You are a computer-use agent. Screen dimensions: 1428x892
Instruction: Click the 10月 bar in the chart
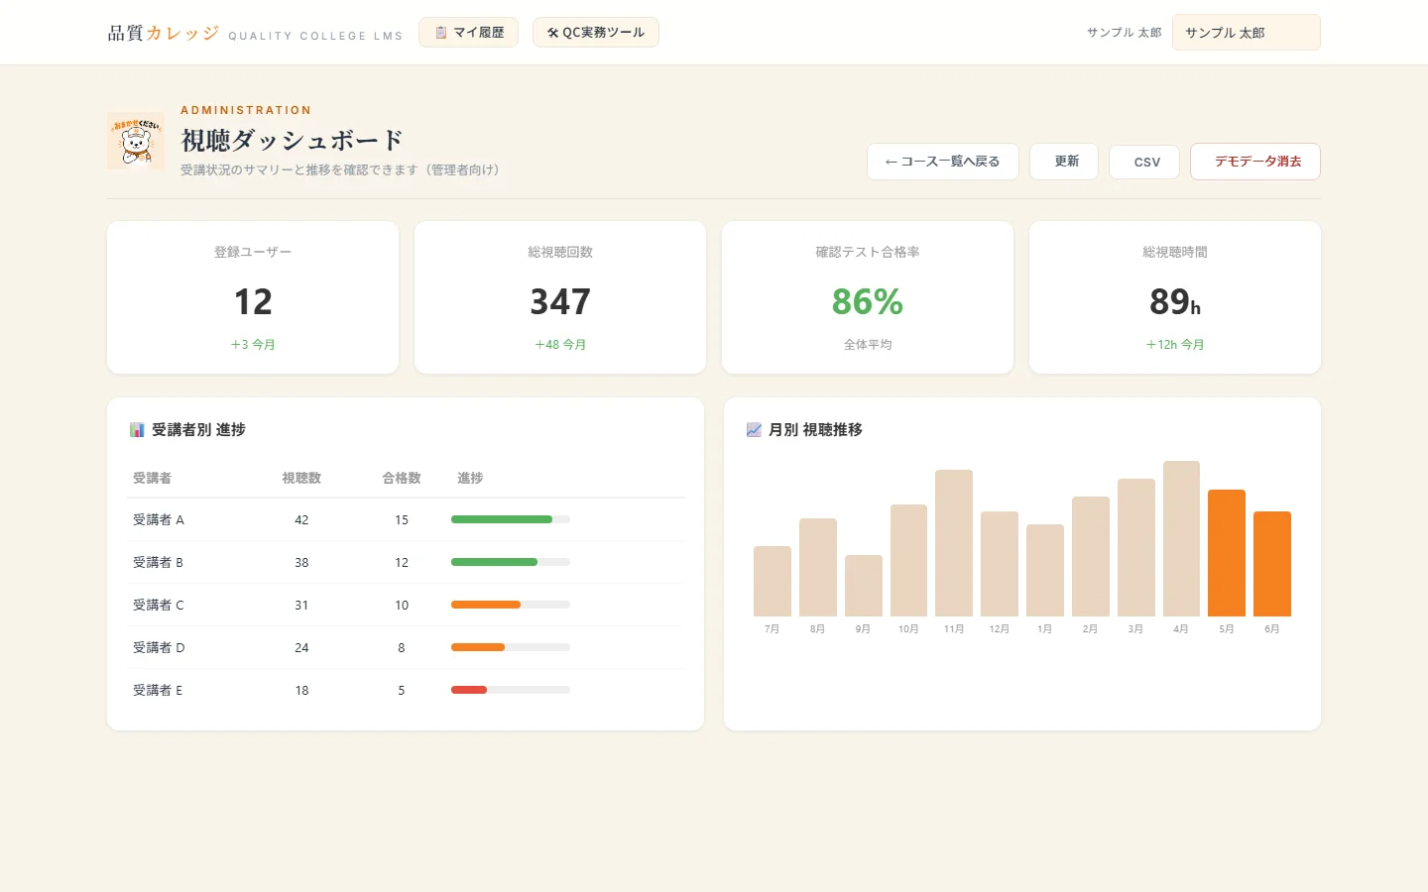tap(908, 560)
